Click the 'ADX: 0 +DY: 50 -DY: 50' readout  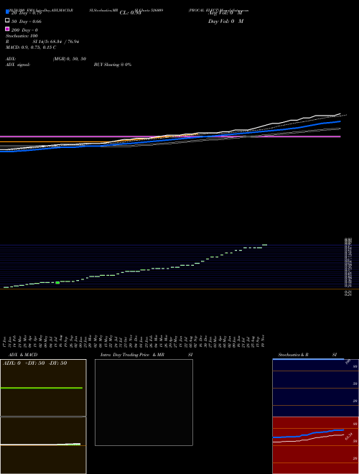[34, 363]
